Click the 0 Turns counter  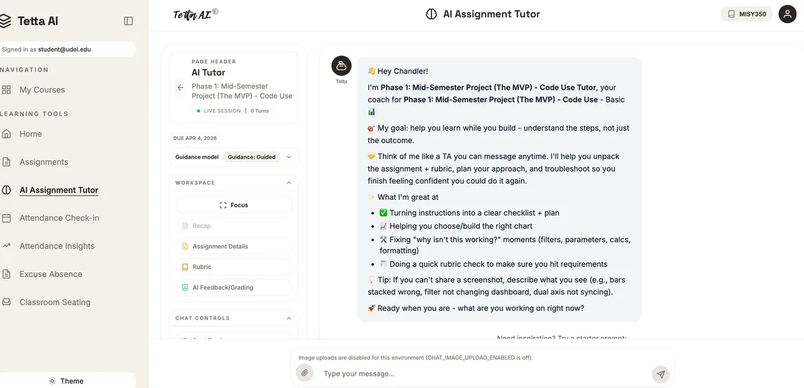pos(260,111)
